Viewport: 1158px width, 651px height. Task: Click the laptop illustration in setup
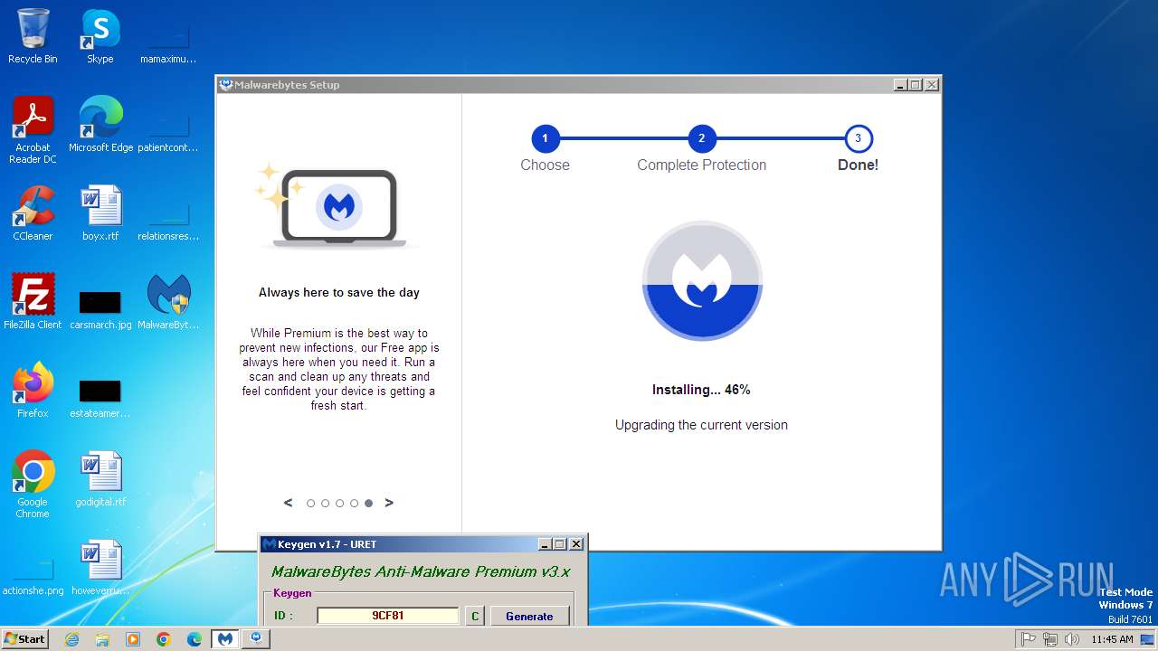338,206
